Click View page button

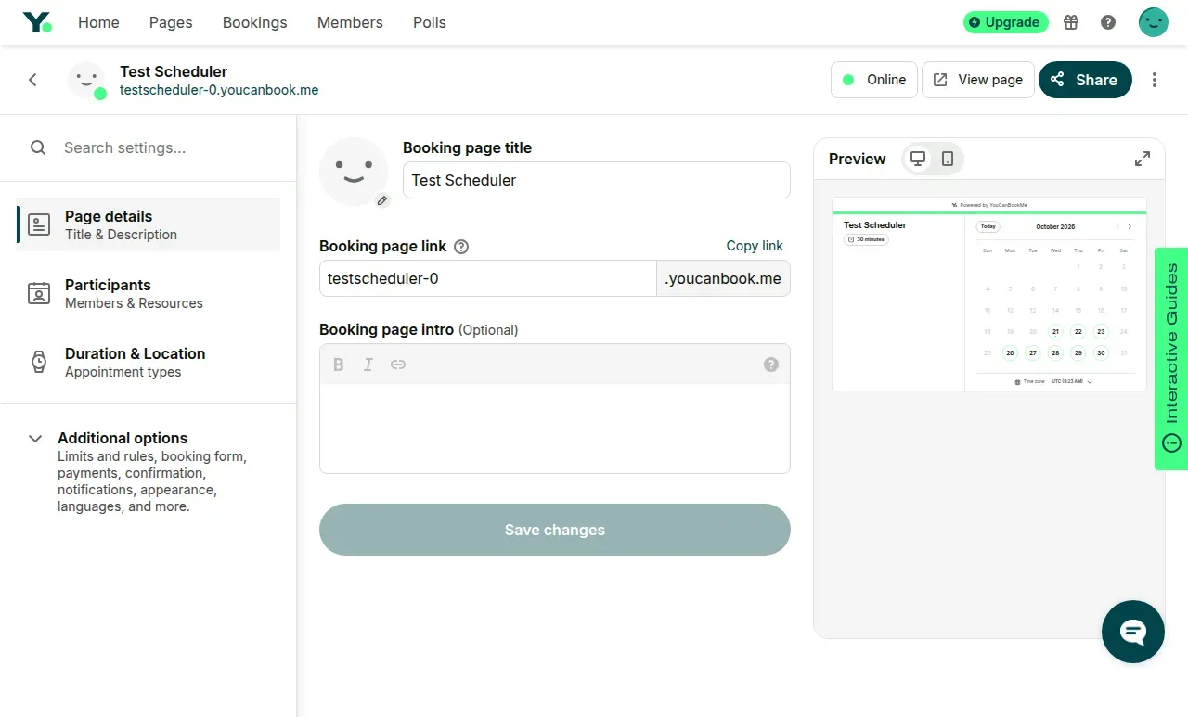coord(978,80)
